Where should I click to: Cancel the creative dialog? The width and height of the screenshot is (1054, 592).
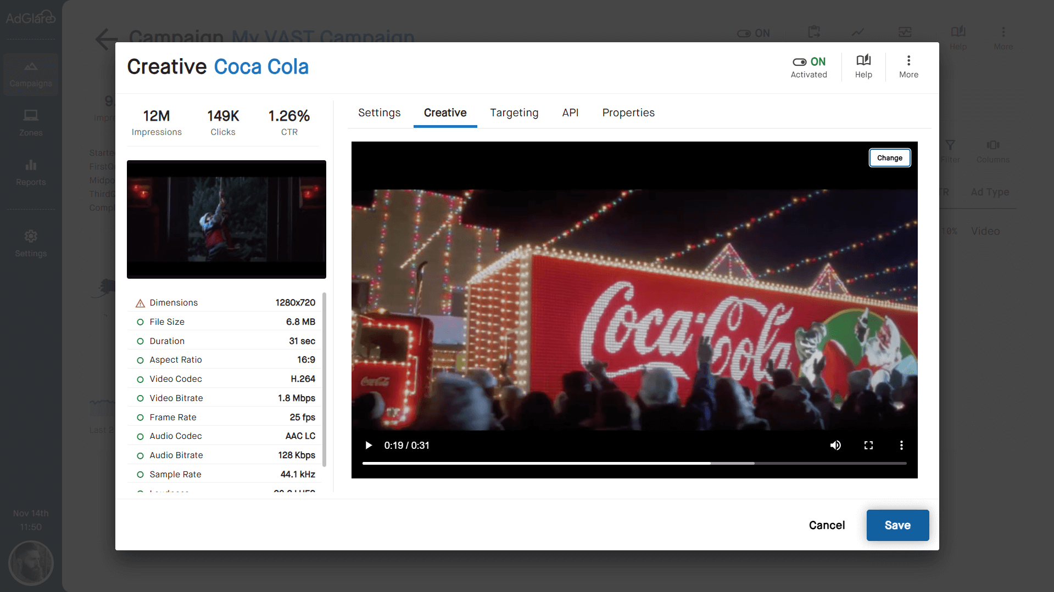[x=826, y=525]
